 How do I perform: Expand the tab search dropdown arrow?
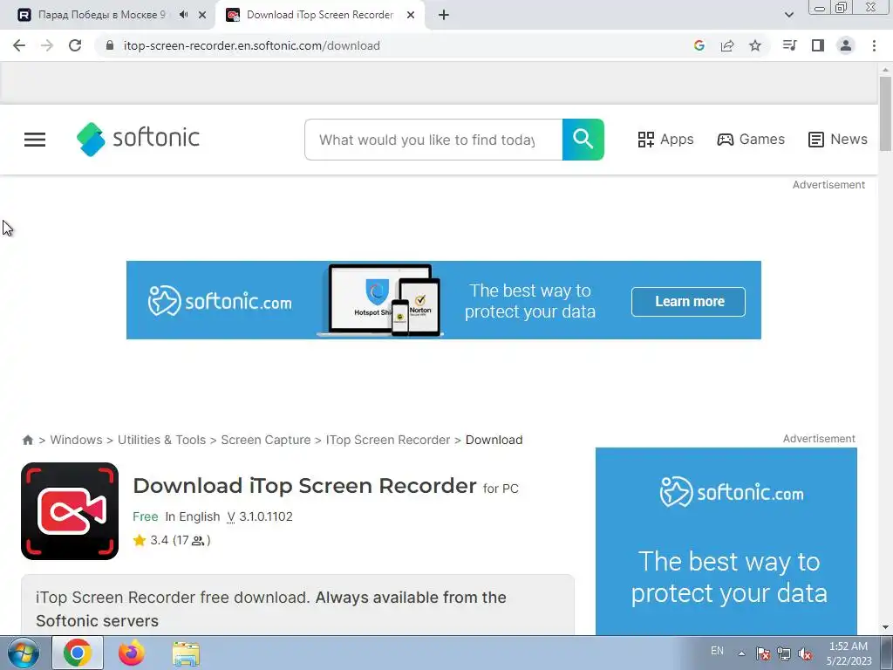point(788,15)
